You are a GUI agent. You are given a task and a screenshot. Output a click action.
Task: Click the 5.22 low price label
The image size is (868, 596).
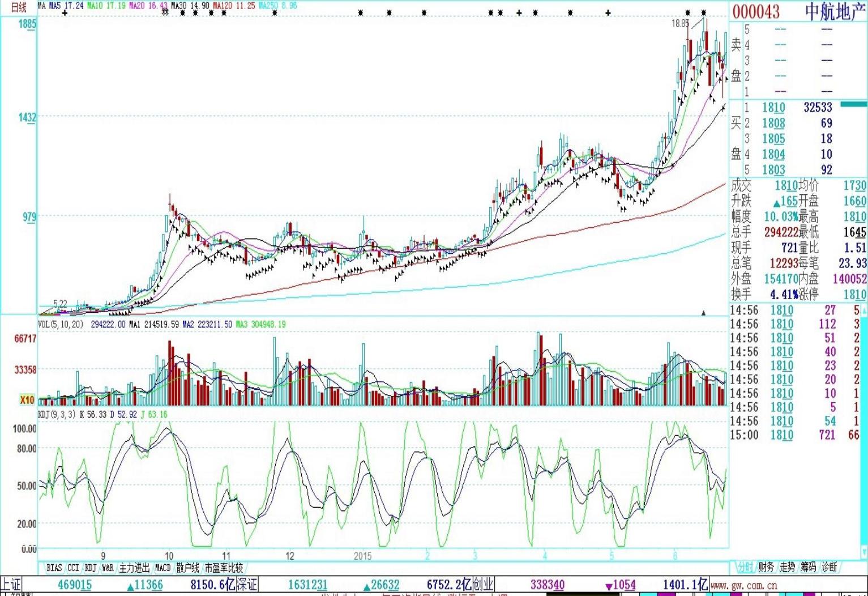click(60, 304)
